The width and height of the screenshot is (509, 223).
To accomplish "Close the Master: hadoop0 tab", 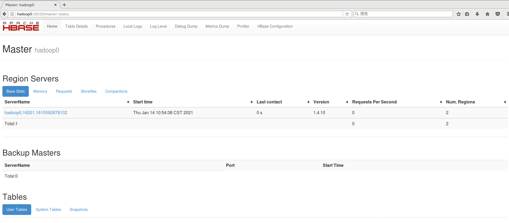I will pos(55,5).
